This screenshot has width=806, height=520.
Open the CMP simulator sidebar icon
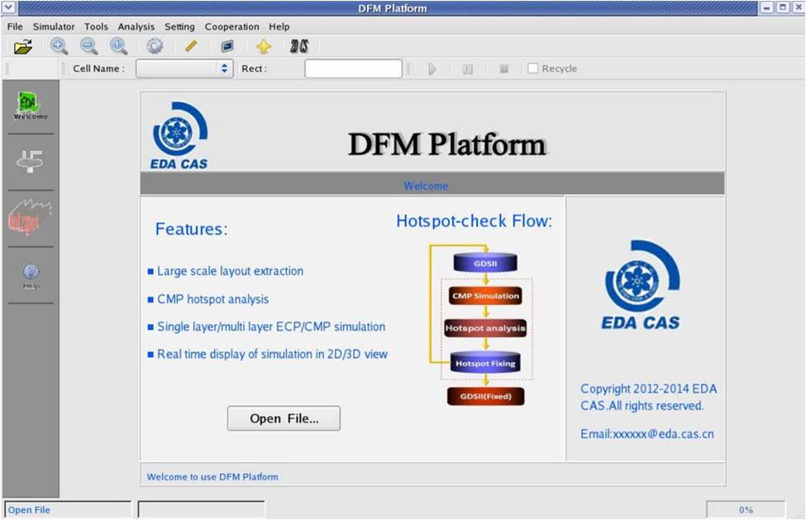31,162
